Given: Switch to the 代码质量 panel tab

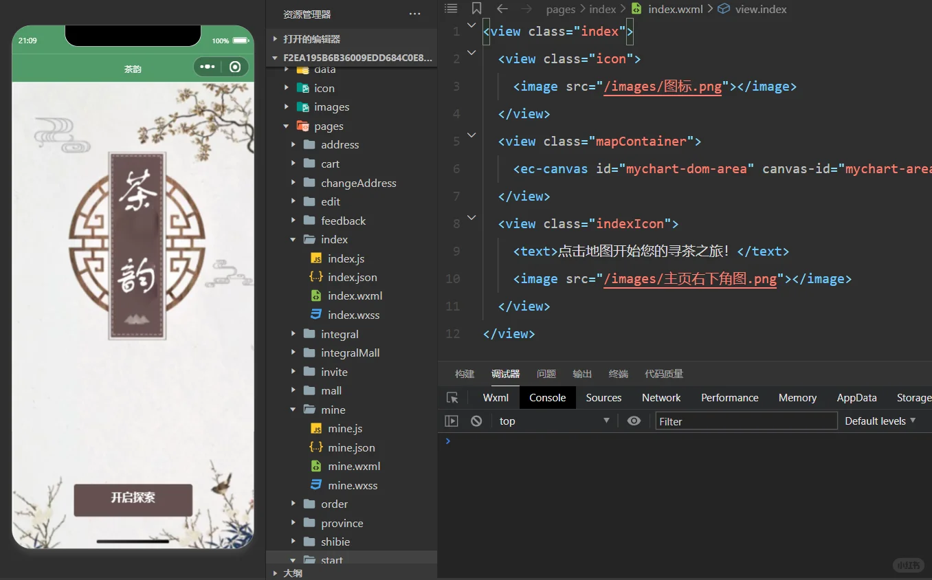Looking at the screenshot, I should tap(664, 374).
